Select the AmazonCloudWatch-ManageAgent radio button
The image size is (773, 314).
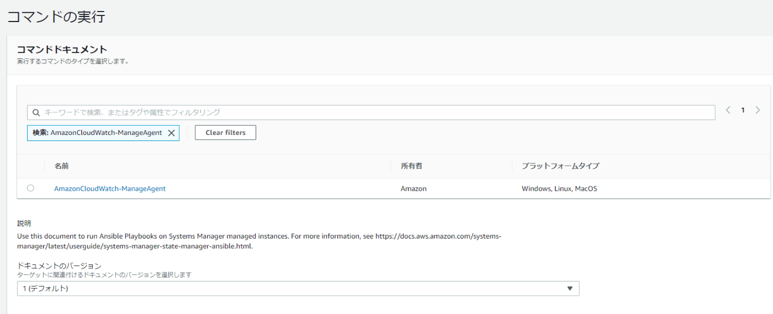click(30, 188)
